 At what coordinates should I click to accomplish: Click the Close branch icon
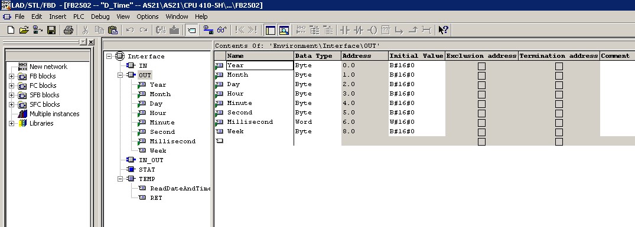pos(413,30)
